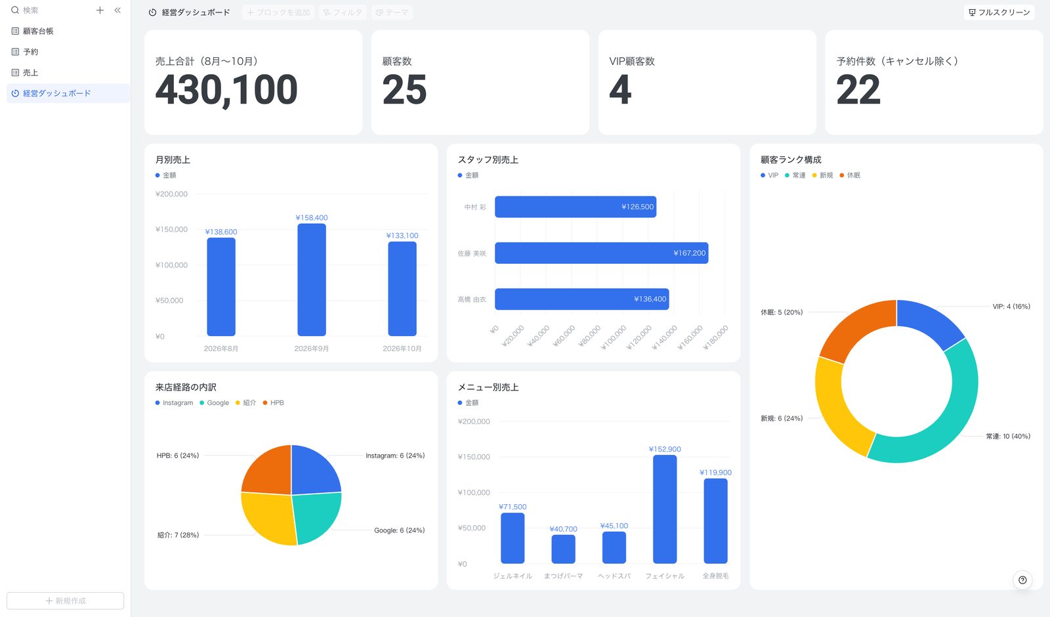Open 顧客台帳 in the sidebar
This screenshot has width=1050, height=617.
click(x=68, y=31)
